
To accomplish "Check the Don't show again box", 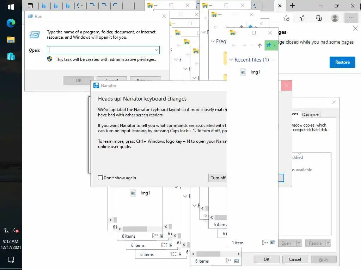I will pos(100,178).
